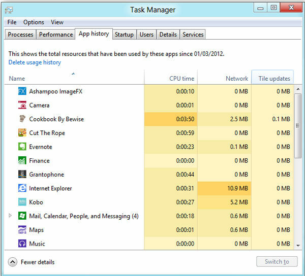The image size is (305, 276).
Task: Click the vertical scrollbar thumb
Action: pyautogui.click(x=298, y=126)
